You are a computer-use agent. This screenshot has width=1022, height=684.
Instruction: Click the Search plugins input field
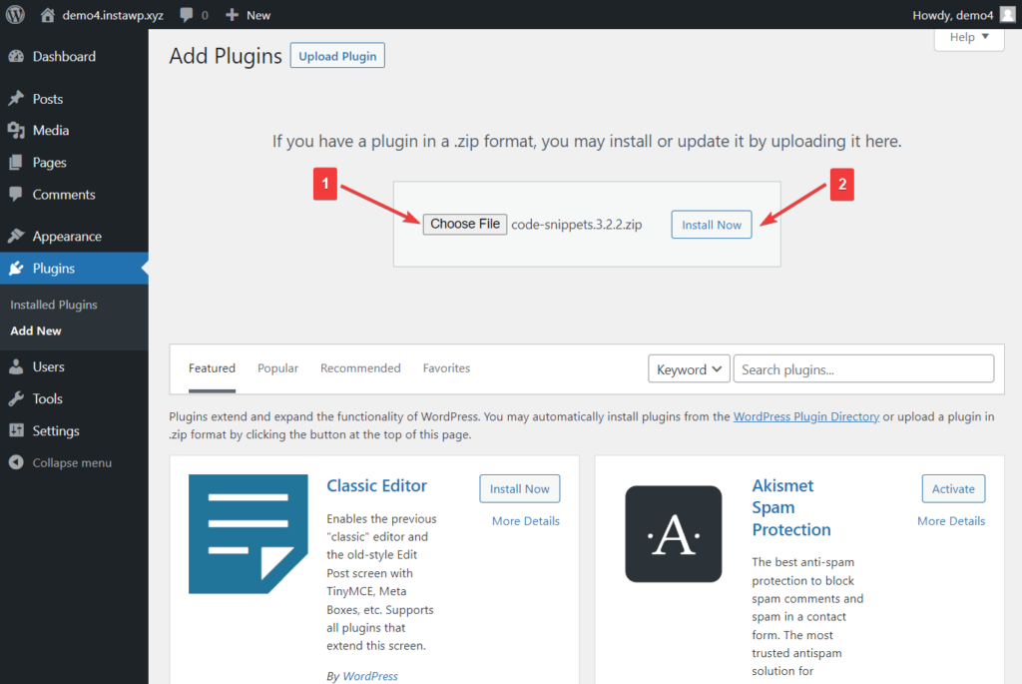click(x=863, y=369)
